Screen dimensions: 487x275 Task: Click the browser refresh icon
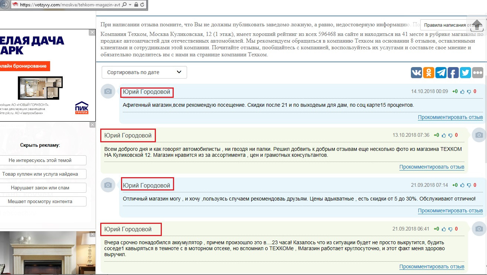tap(142, 4)
